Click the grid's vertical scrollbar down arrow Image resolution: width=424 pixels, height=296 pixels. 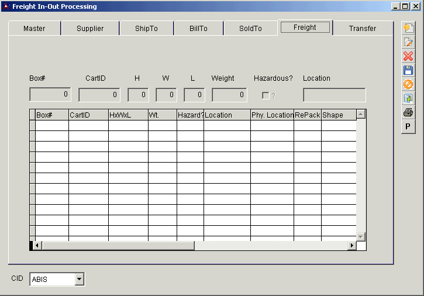point(361,236)
